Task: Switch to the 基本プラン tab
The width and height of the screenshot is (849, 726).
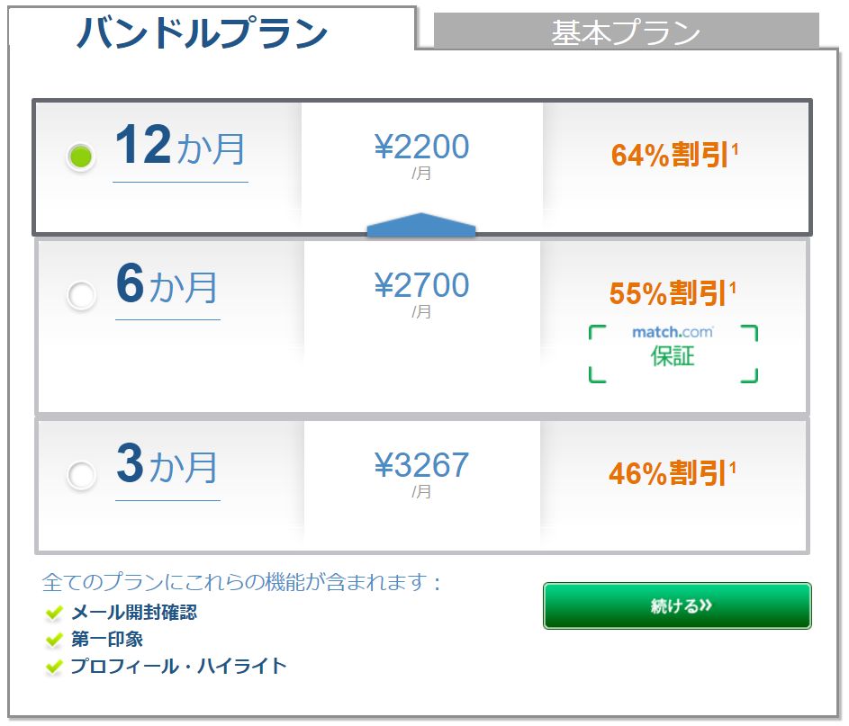Action: click(626, 32)
